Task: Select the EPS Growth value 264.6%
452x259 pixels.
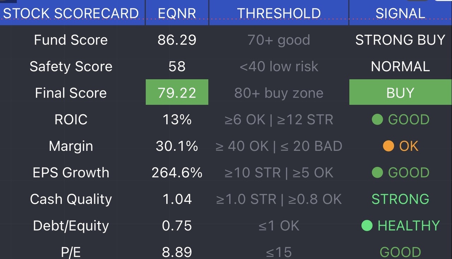Action: point(177,173)
